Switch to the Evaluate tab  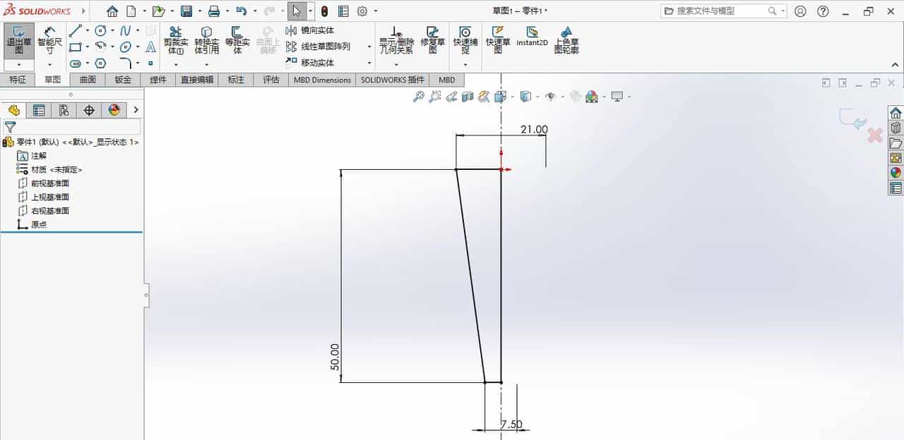coord(270,80)
